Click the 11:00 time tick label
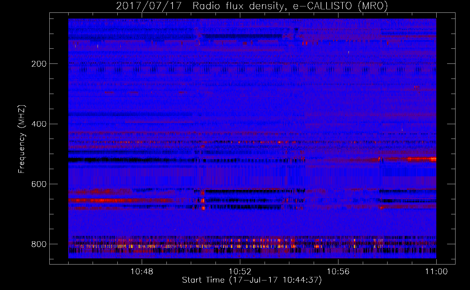This screenshot has width=470, height=290. pyautogui.click(x=436, y=272)
